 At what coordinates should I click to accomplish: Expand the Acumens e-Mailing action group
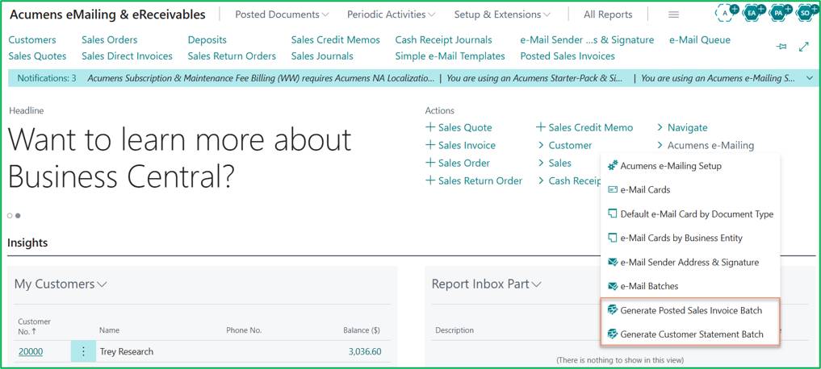(x=706, y=145)
